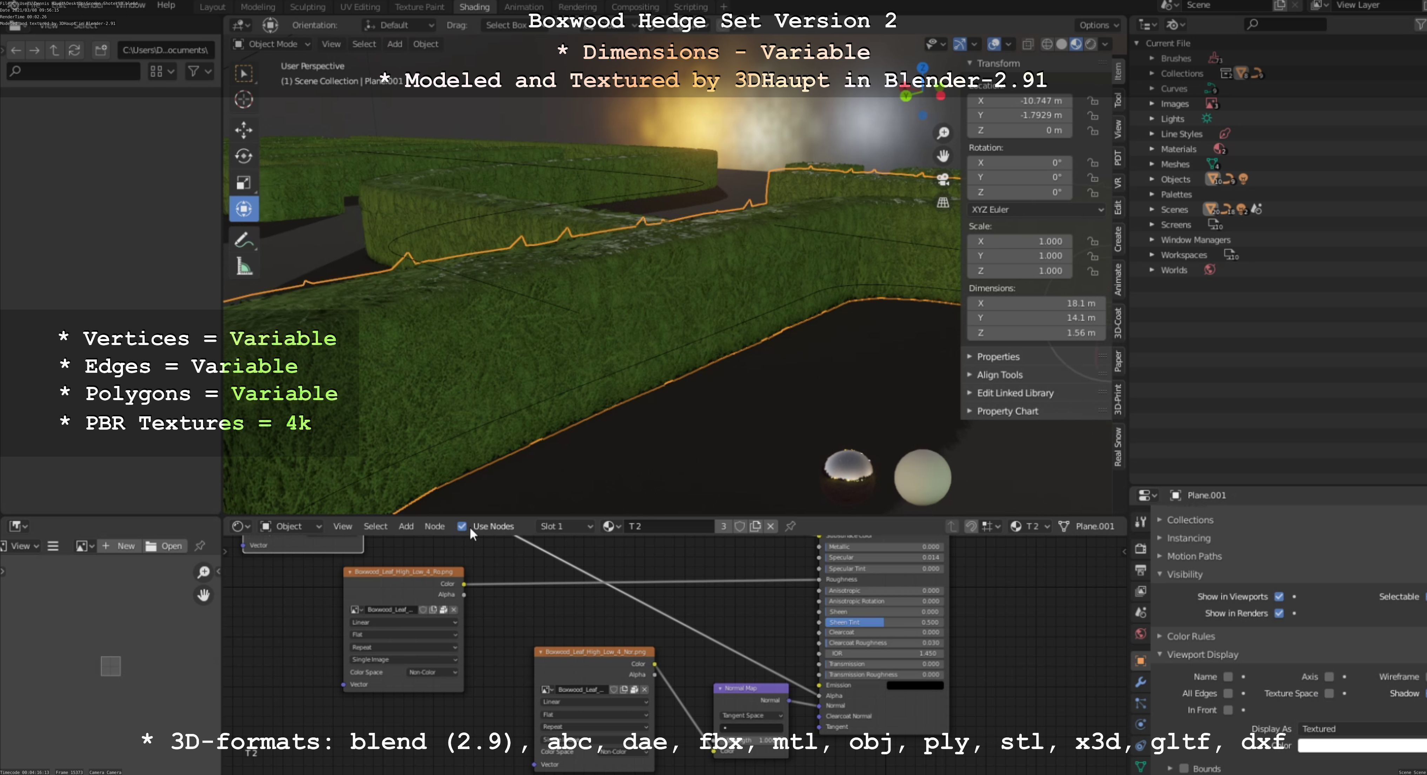The height and width of the screenshot is (775, 1427).
Task: Toggle Show in Renders checkbox
Action: coord(1279,613)
